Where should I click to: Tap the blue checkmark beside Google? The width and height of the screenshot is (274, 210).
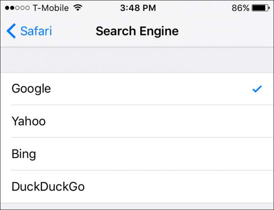click(x=257, y=89)
